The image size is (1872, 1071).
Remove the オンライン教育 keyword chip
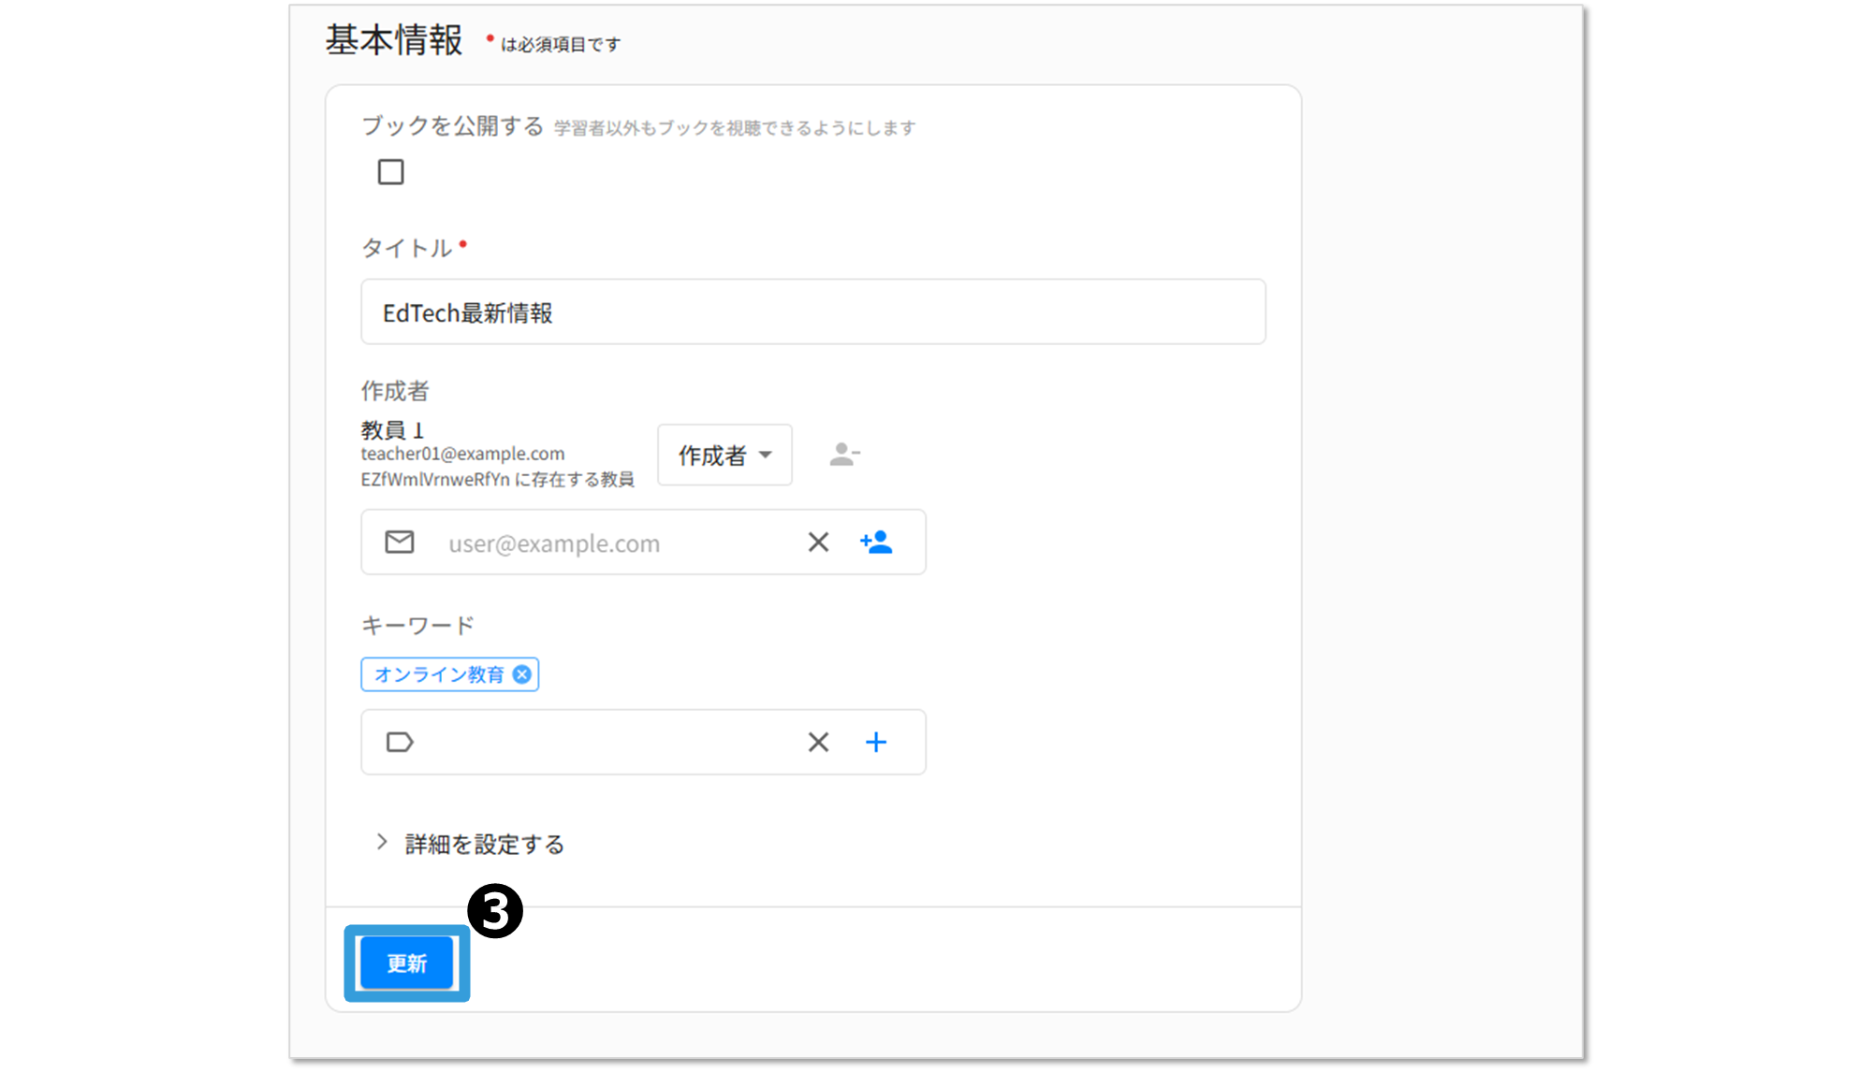pos(522,674)
